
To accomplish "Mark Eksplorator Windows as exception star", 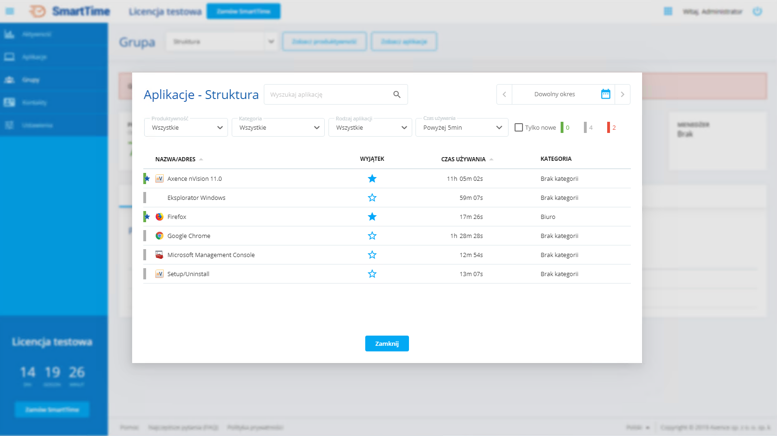I will tap(372, 198).
